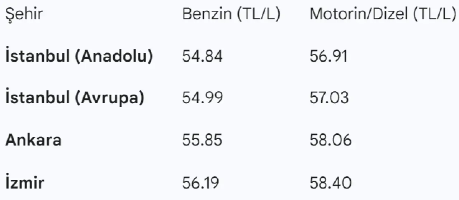The width and height of the screenshot is (459, 200).
Task: Click the 58.40 diesel price
Action: pyautogui.click(x=331, y=182)
